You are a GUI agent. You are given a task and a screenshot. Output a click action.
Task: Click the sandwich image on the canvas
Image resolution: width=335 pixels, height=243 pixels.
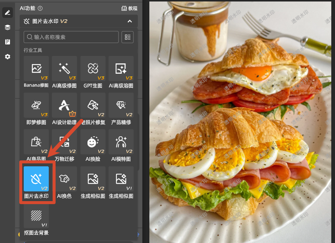coord(240,122)
